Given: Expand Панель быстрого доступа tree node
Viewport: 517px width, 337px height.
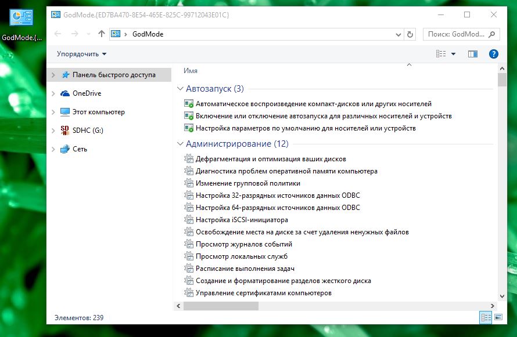Looking at the screenshot, I should click(53, 75).
